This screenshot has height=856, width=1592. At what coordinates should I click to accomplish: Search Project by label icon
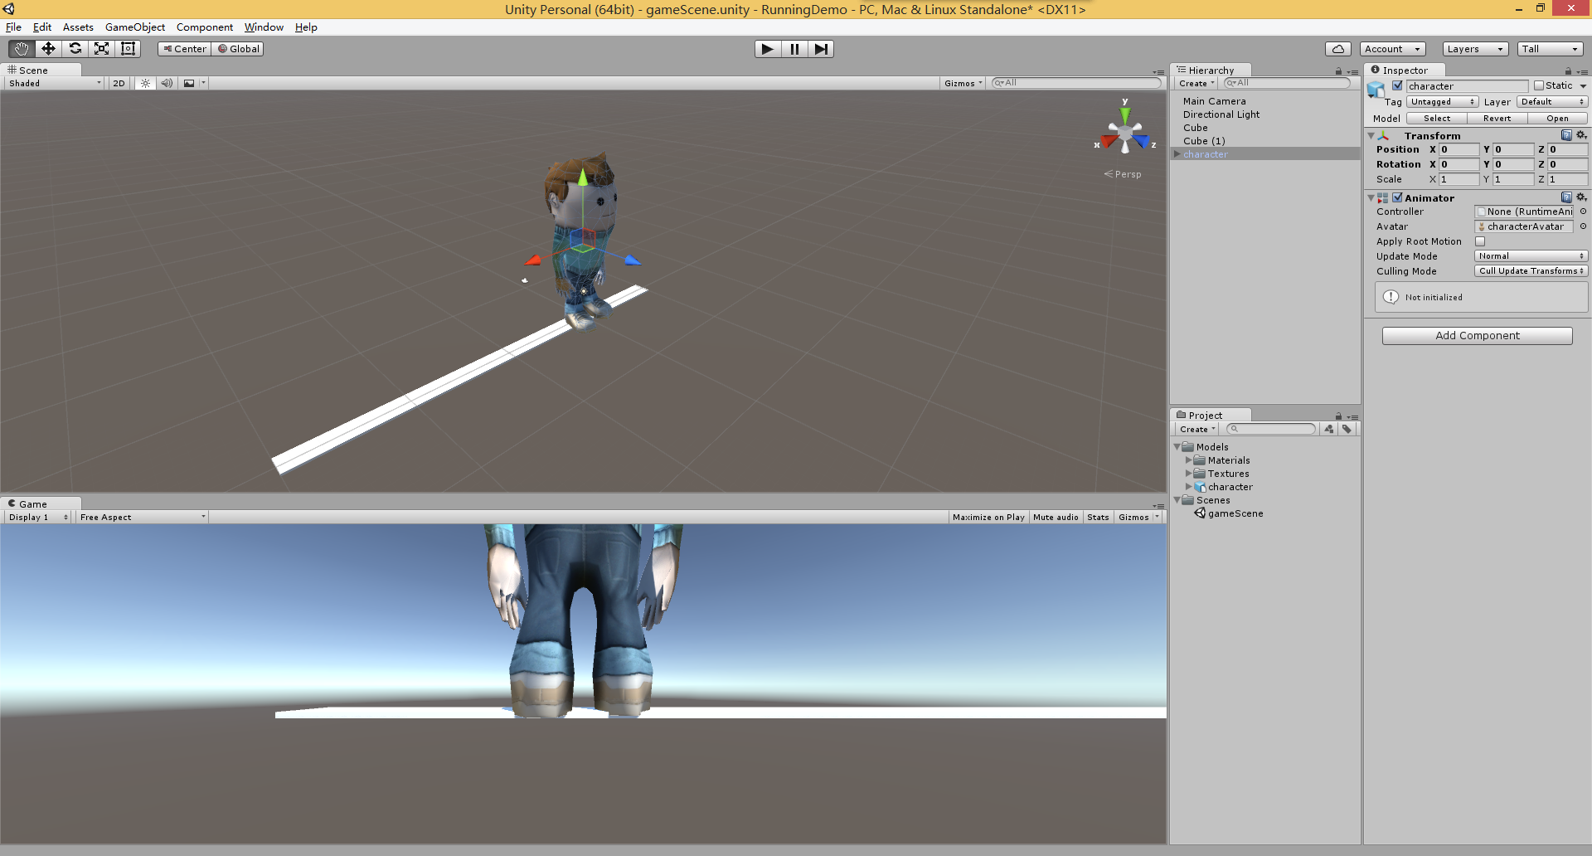tap(1347, 429)
